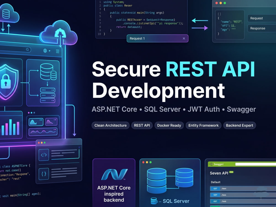This screenshot has width=276, height=207.
Task: Click the REST API tag
Action: pyautogui.click(x=142, y=125)
